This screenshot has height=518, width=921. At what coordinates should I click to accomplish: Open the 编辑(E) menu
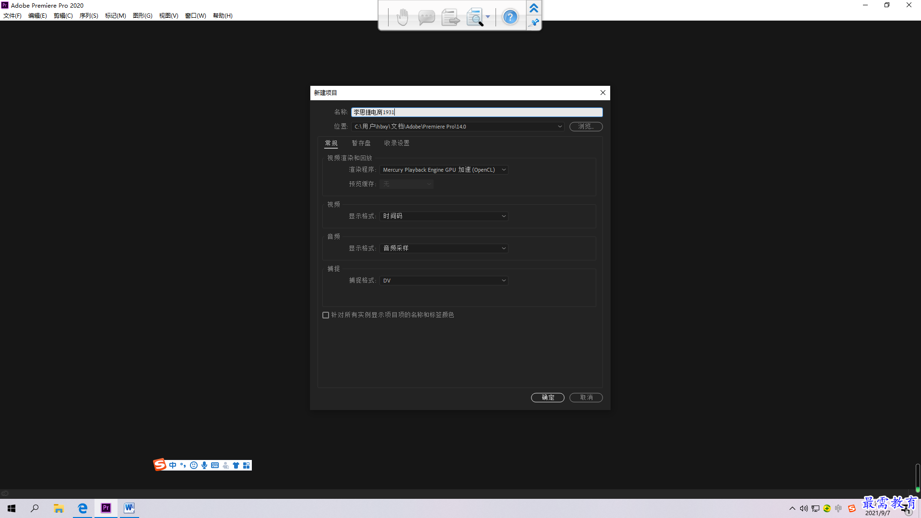point(37,16)
